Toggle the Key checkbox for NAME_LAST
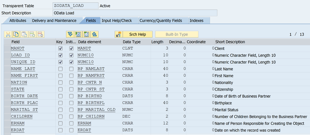 click(61, 69)
